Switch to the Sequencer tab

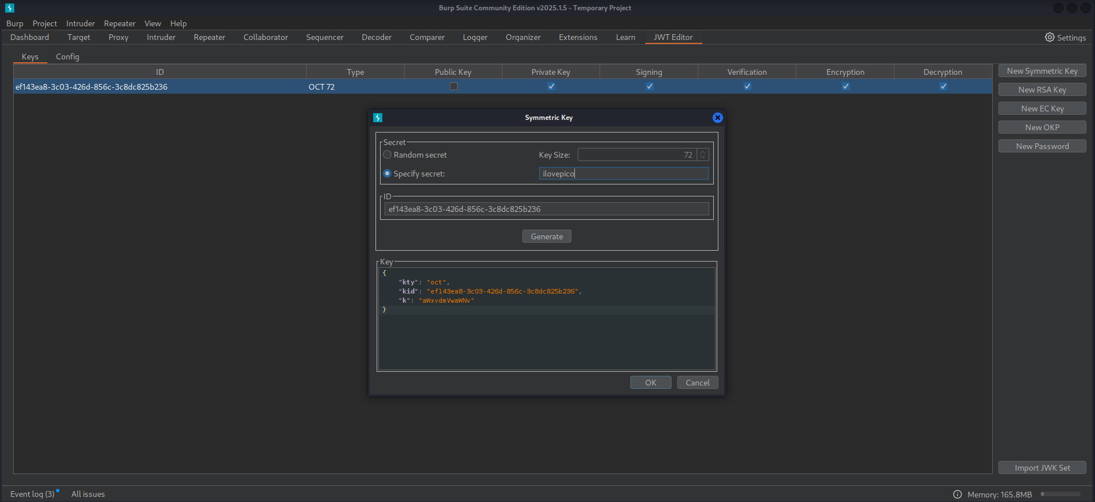click(325, 37)
